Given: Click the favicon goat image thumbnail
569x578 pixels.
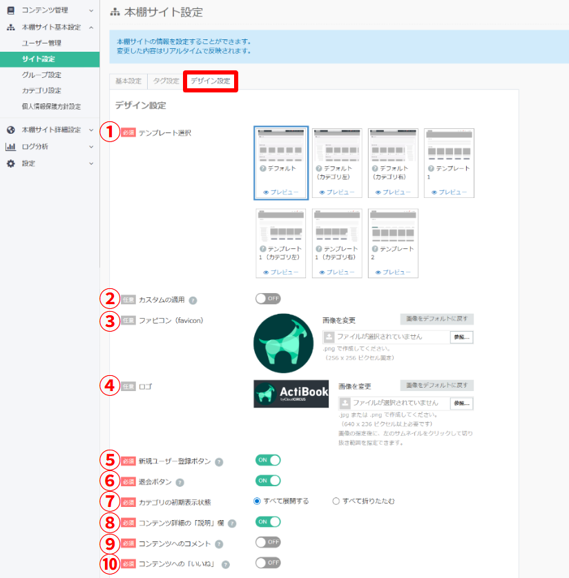Looking at the screenshot, I should click(x=283, y=343).
